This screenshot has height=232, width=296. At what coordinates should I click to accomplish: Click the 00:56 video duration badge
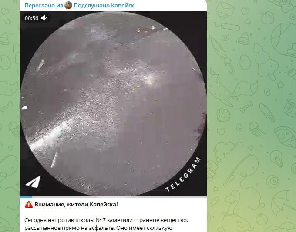point(31,18)
